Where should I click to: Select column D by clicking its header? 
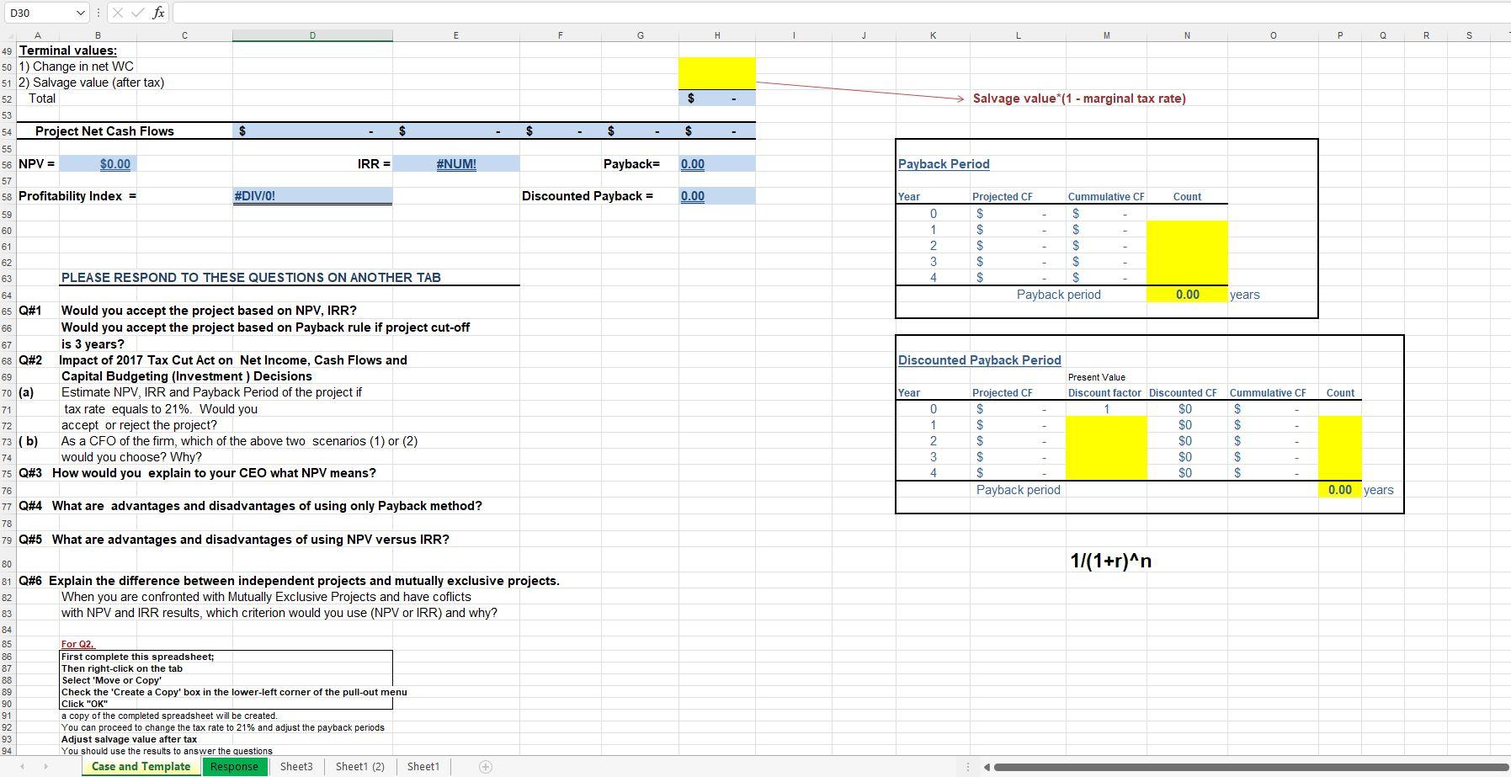(x=312, y=35)
